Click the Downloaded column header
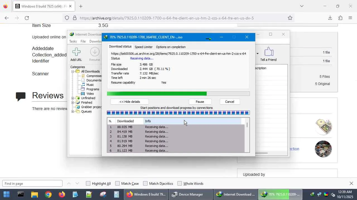The image size is (357, 200). click(129, 121)
